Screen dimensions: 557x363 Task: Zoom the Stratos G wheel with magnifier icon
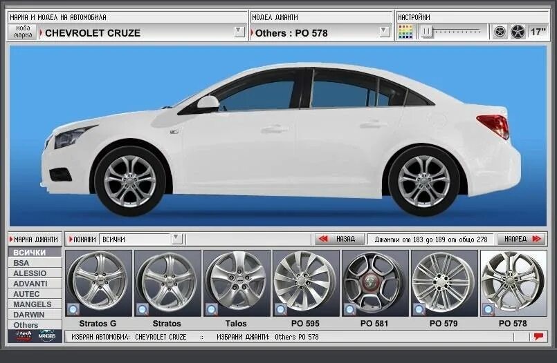(x=73, y=310)
